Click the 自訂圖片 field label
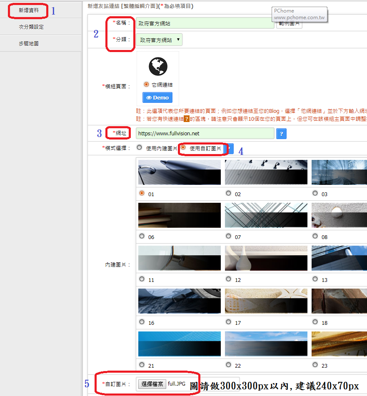 tap(116, 384)
